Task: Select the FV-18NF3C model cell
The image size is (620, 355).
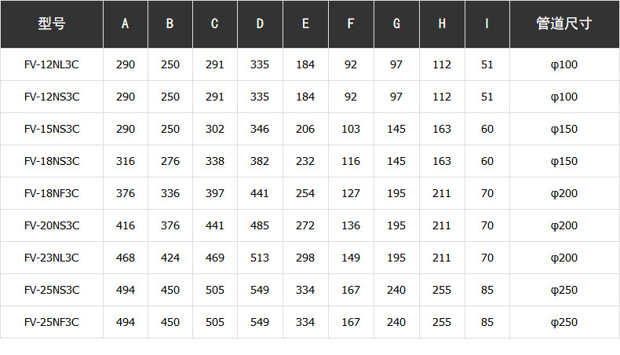Action: [x=52, y=193]
